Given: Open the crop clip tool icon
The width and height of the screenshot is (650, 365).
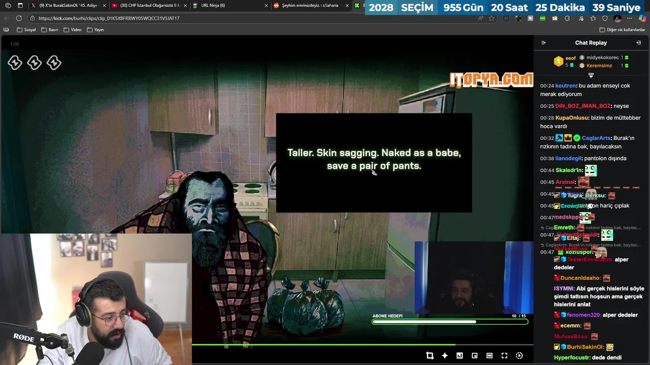Looking at the screenshot, I should 430,355.
